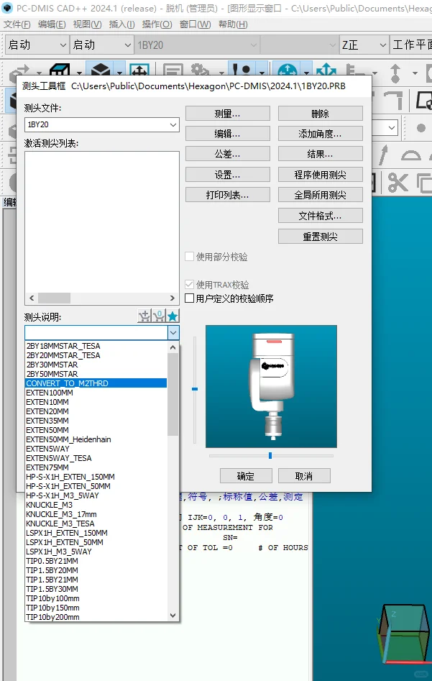Screen dimensions: 432x681
Task: Click the dropdown list scroll-down arrow
Action: [173, 616]
